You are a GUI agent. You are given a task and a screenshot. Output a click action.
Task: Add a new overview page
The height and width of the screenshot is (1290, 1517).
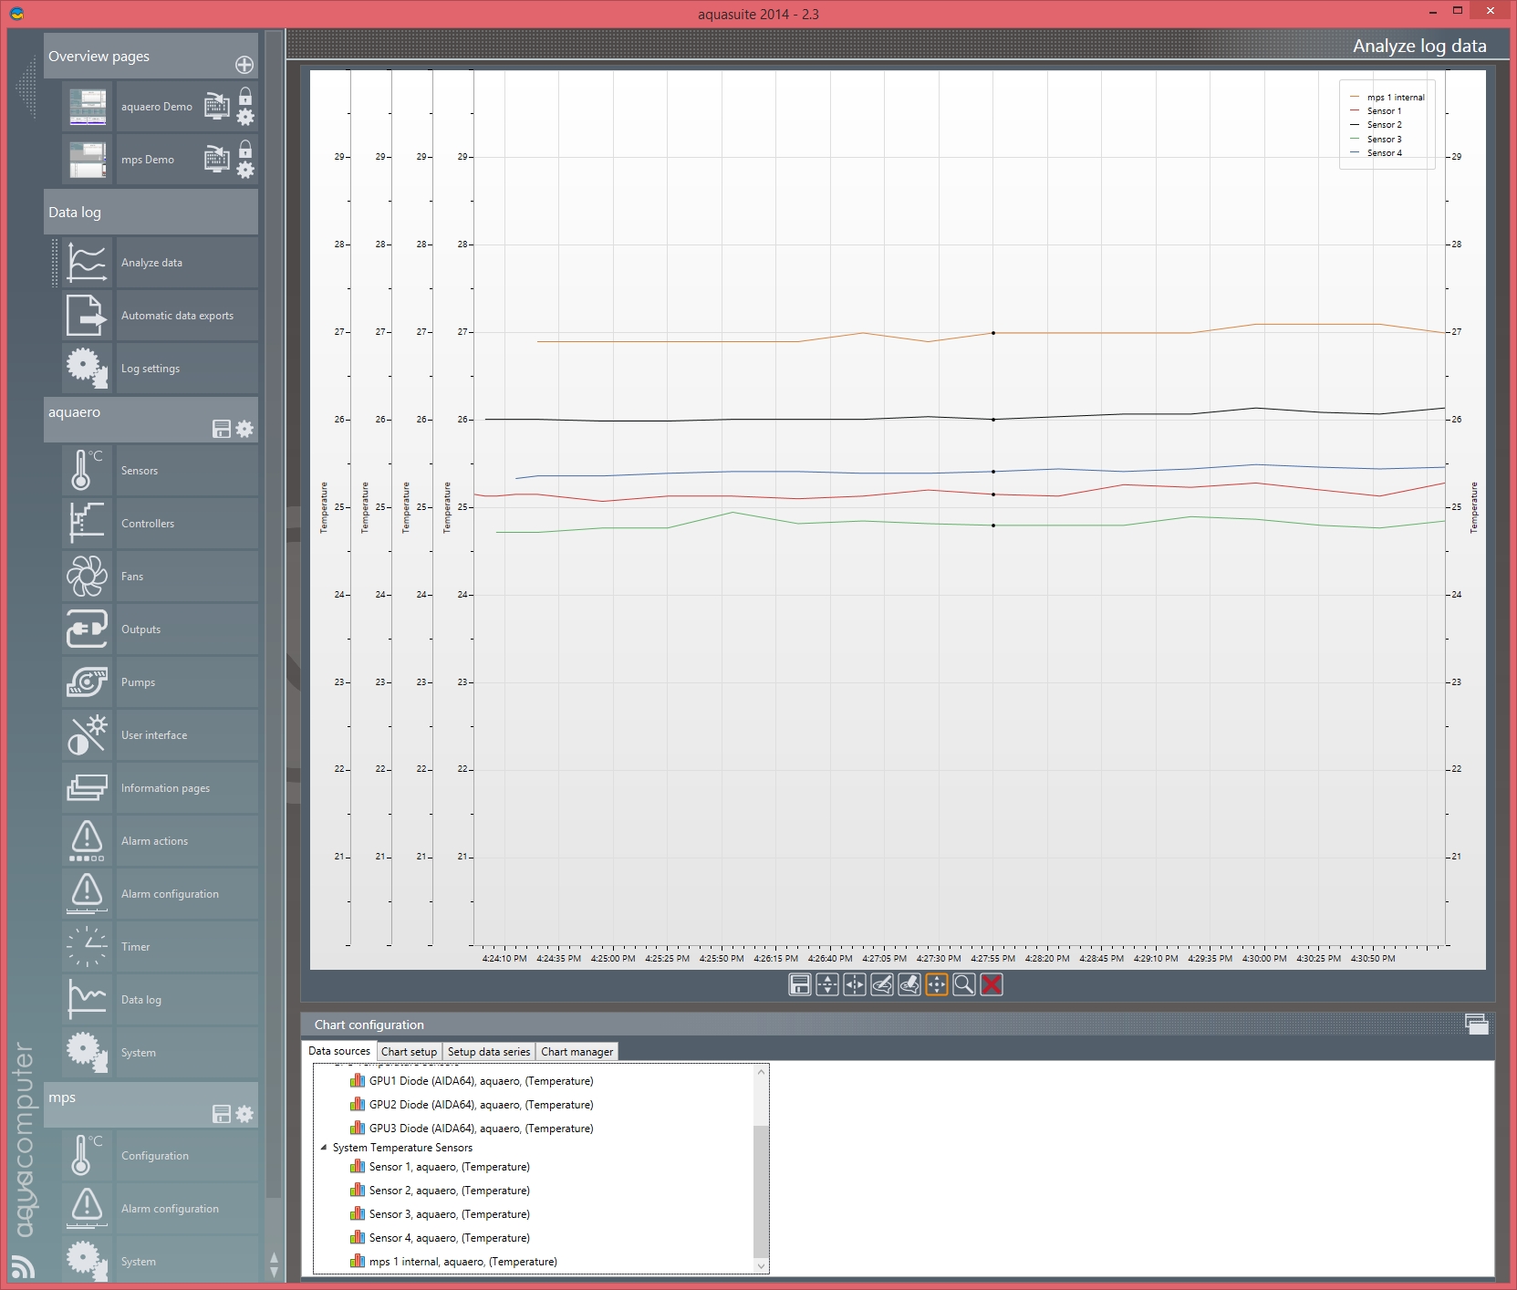(x=244, y=65)
